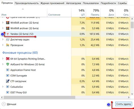
Task: Click the ESET Proxy GUI icon
Action: click(8, 92)
